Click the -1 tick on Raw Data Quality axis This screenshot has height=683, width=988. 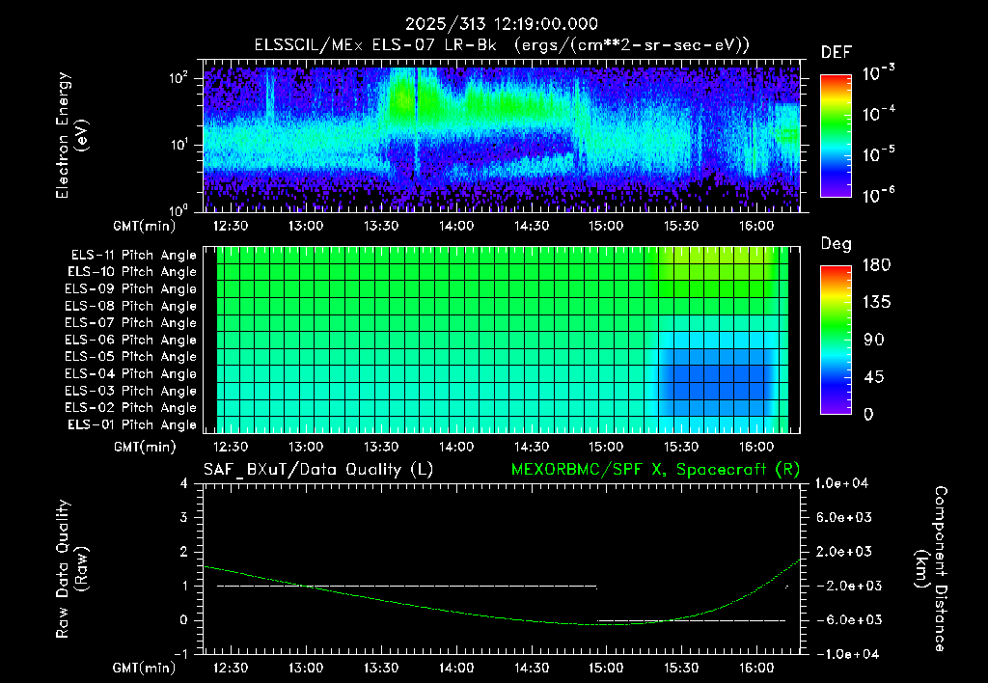(x=180, y=654)
